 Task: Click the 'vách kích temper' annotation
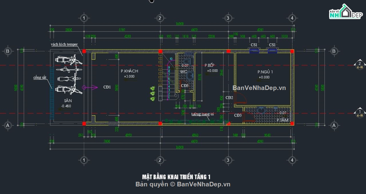tap(64, 44)
